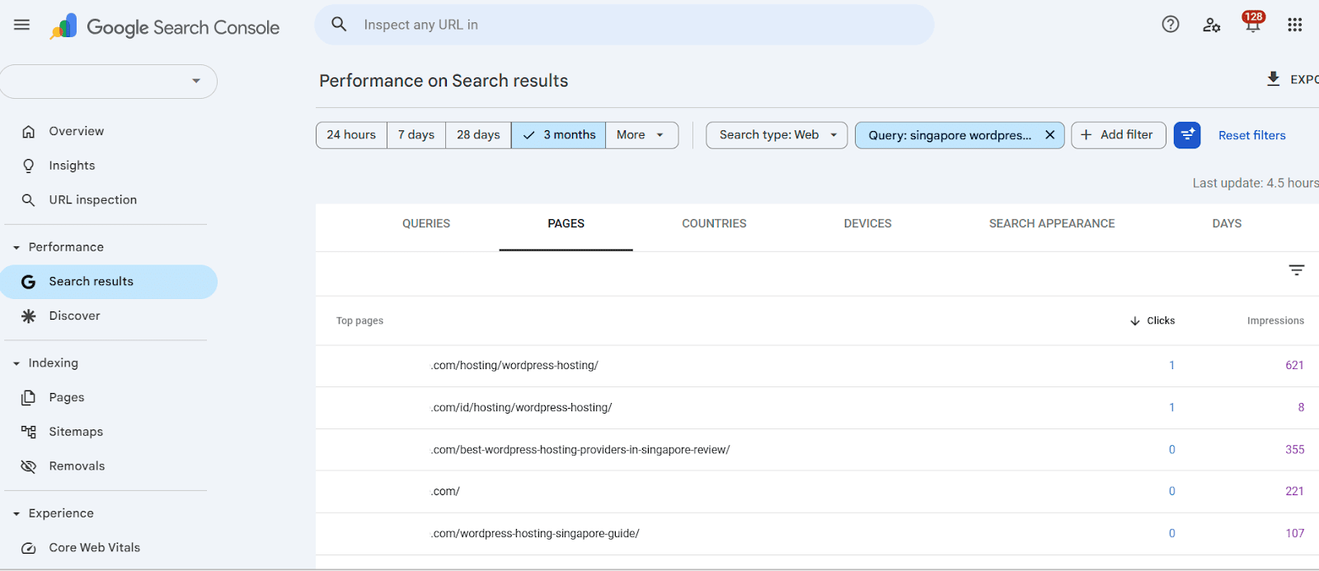Open the .com/ homepage row
Screen dimensions: 1319x571
click(817, 492)
